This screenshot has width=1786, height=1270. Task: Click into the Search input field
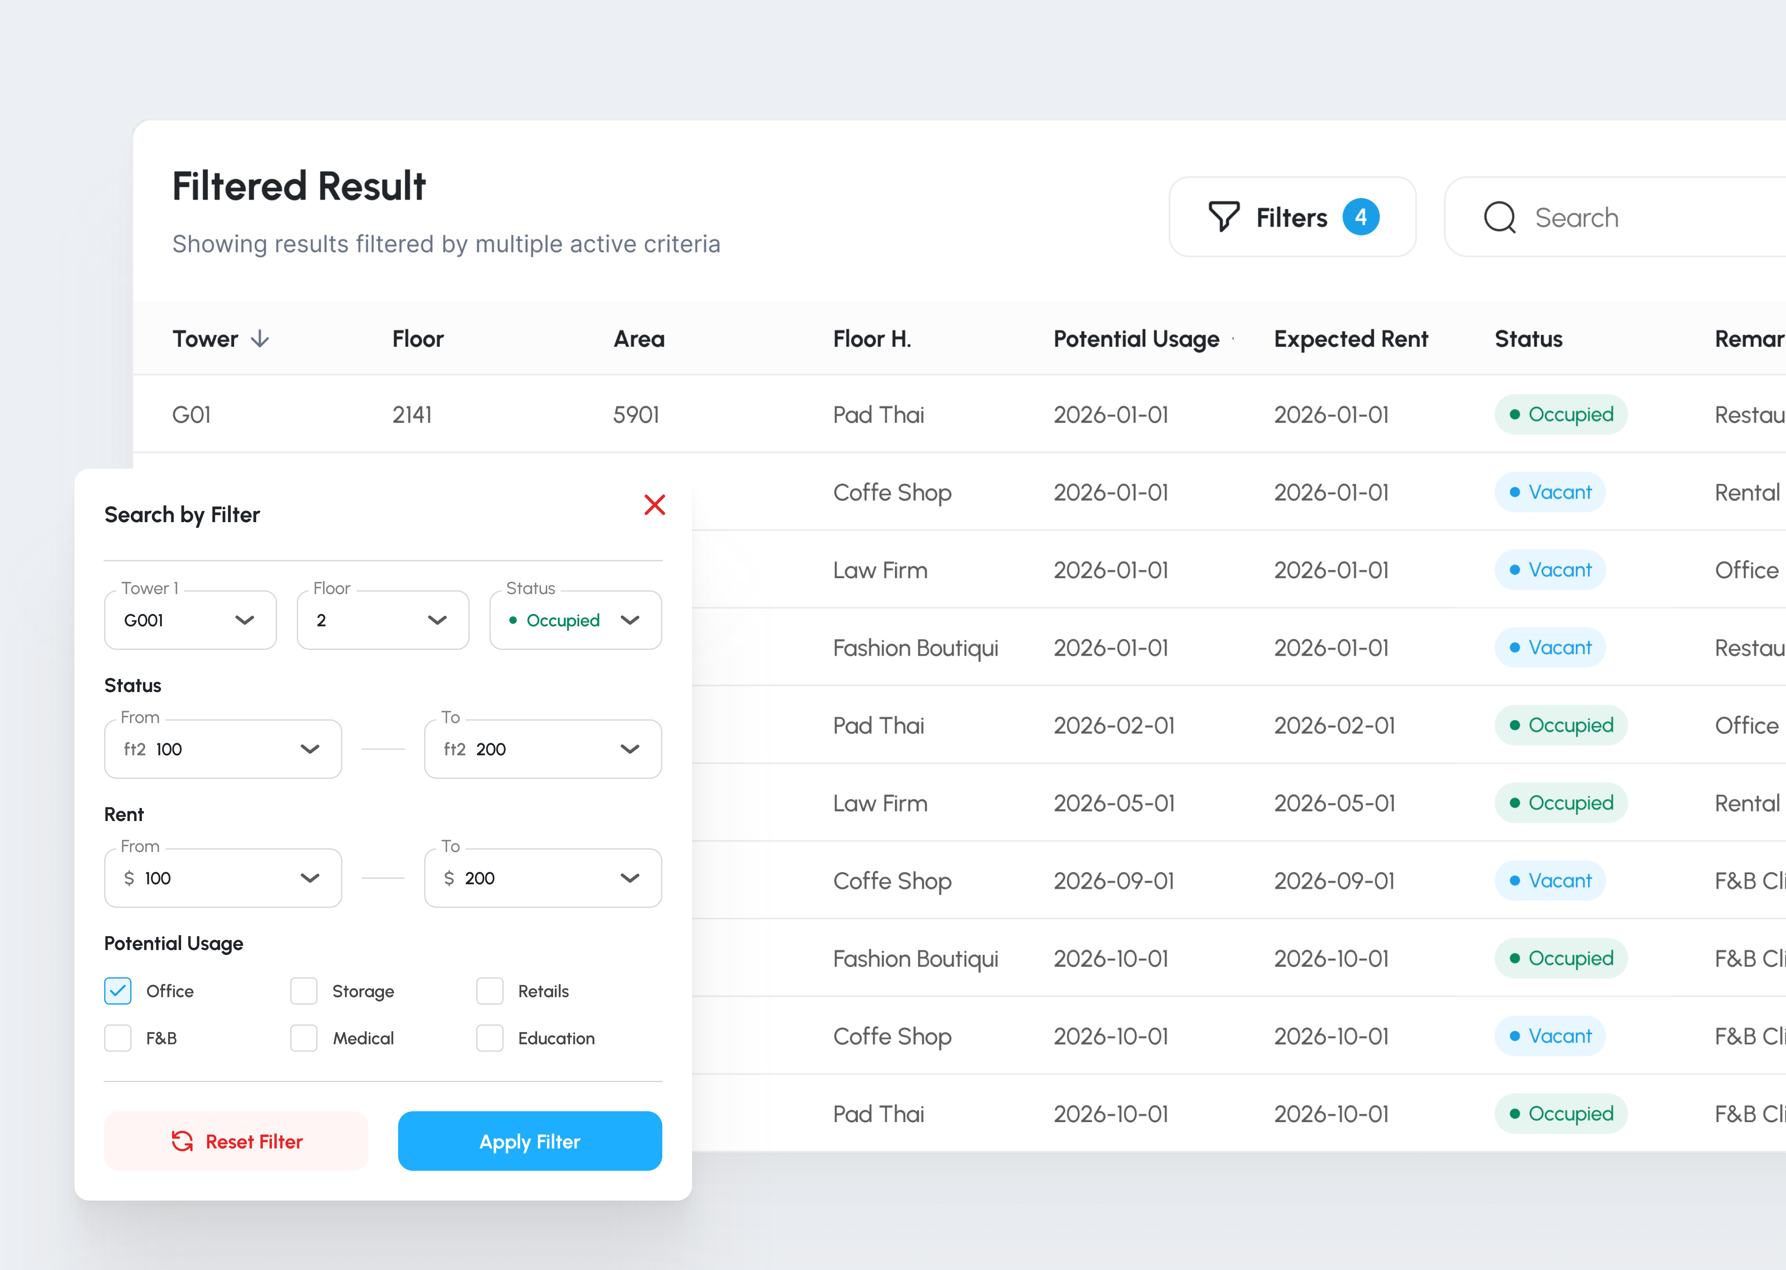coord(1615,217)
